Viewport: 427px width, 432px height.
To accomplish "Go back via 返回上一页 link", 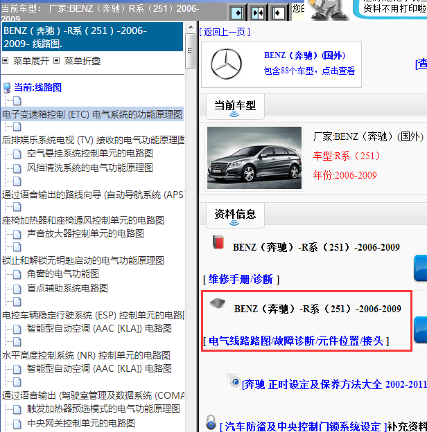I will tap(225, 32).
